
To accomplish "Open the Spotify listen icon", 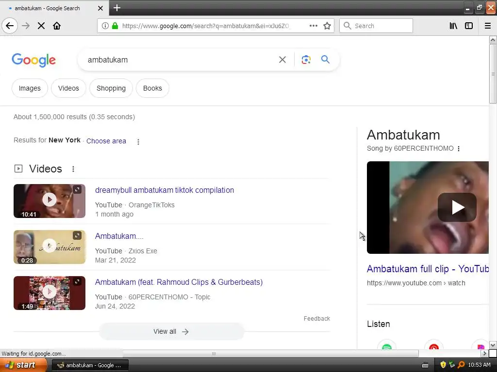I will point(387,345).
